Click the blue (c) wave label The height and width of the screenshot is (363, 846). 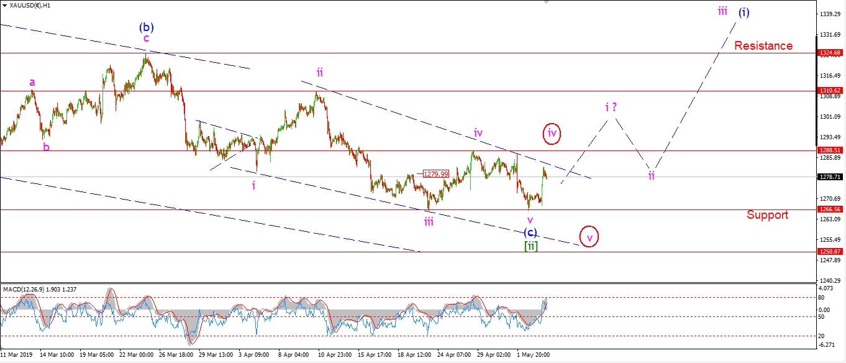pyautogui.click(x=530, y=232)
